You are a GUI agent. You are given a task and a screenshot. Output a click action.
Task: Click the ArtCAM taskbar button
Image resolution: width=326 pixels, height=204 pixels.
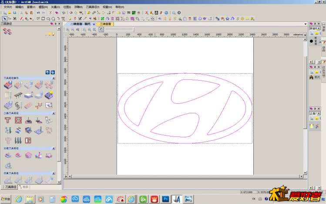[x=177, y=199]
